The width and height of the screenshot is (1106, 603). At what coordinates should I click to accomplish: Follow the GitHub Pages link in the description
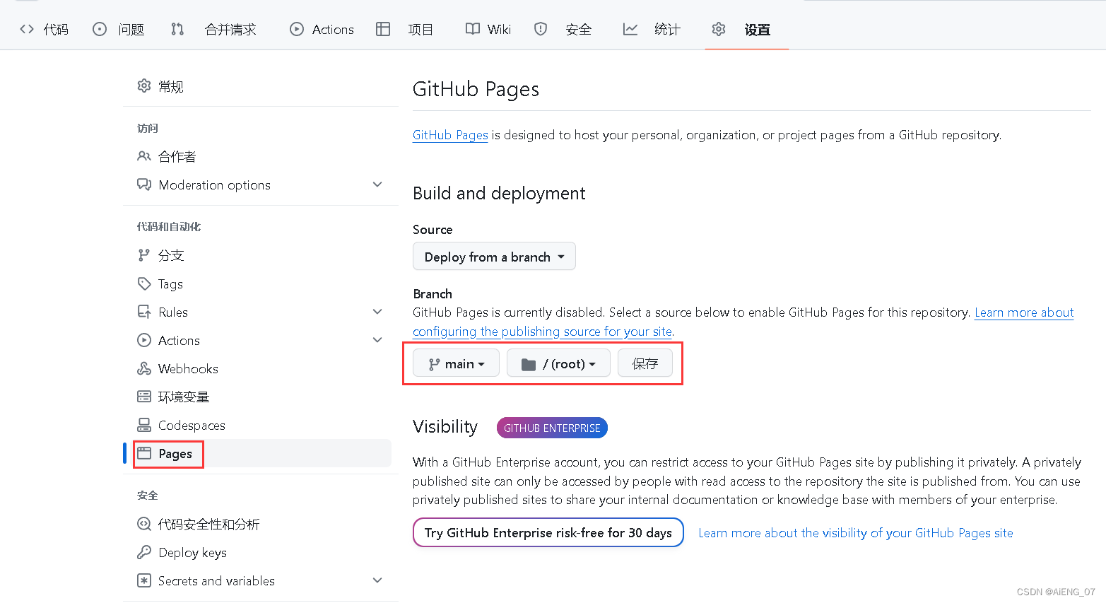(x=450, y=135)
